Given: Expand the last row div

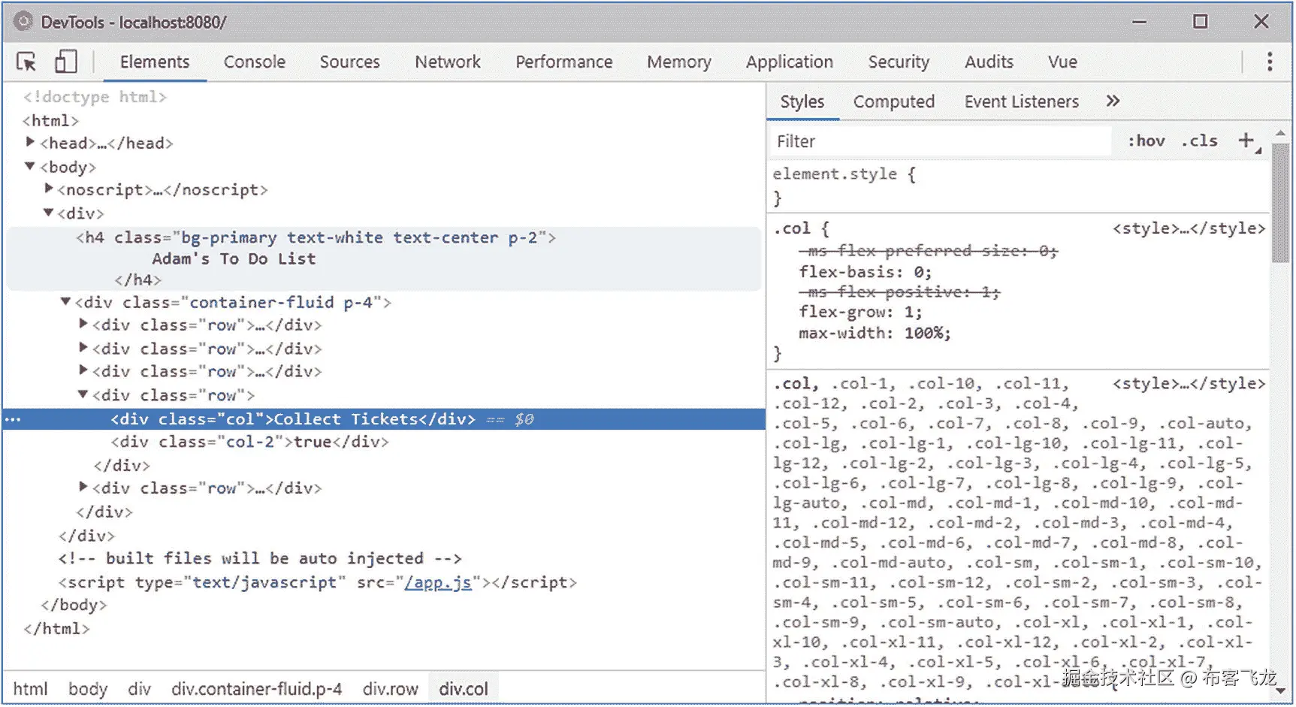Looking at the screenshot, I should pos(83,487).
